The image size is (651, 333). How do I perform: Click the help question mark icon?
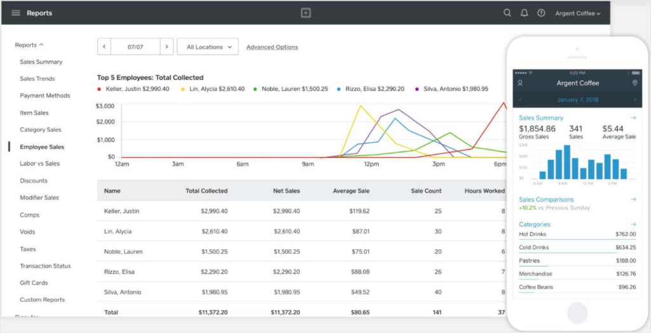pos(541,13)
